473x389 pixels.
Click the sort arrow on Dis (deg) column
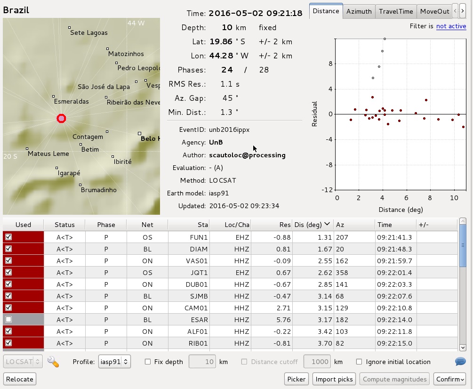(x=327, y=225)
